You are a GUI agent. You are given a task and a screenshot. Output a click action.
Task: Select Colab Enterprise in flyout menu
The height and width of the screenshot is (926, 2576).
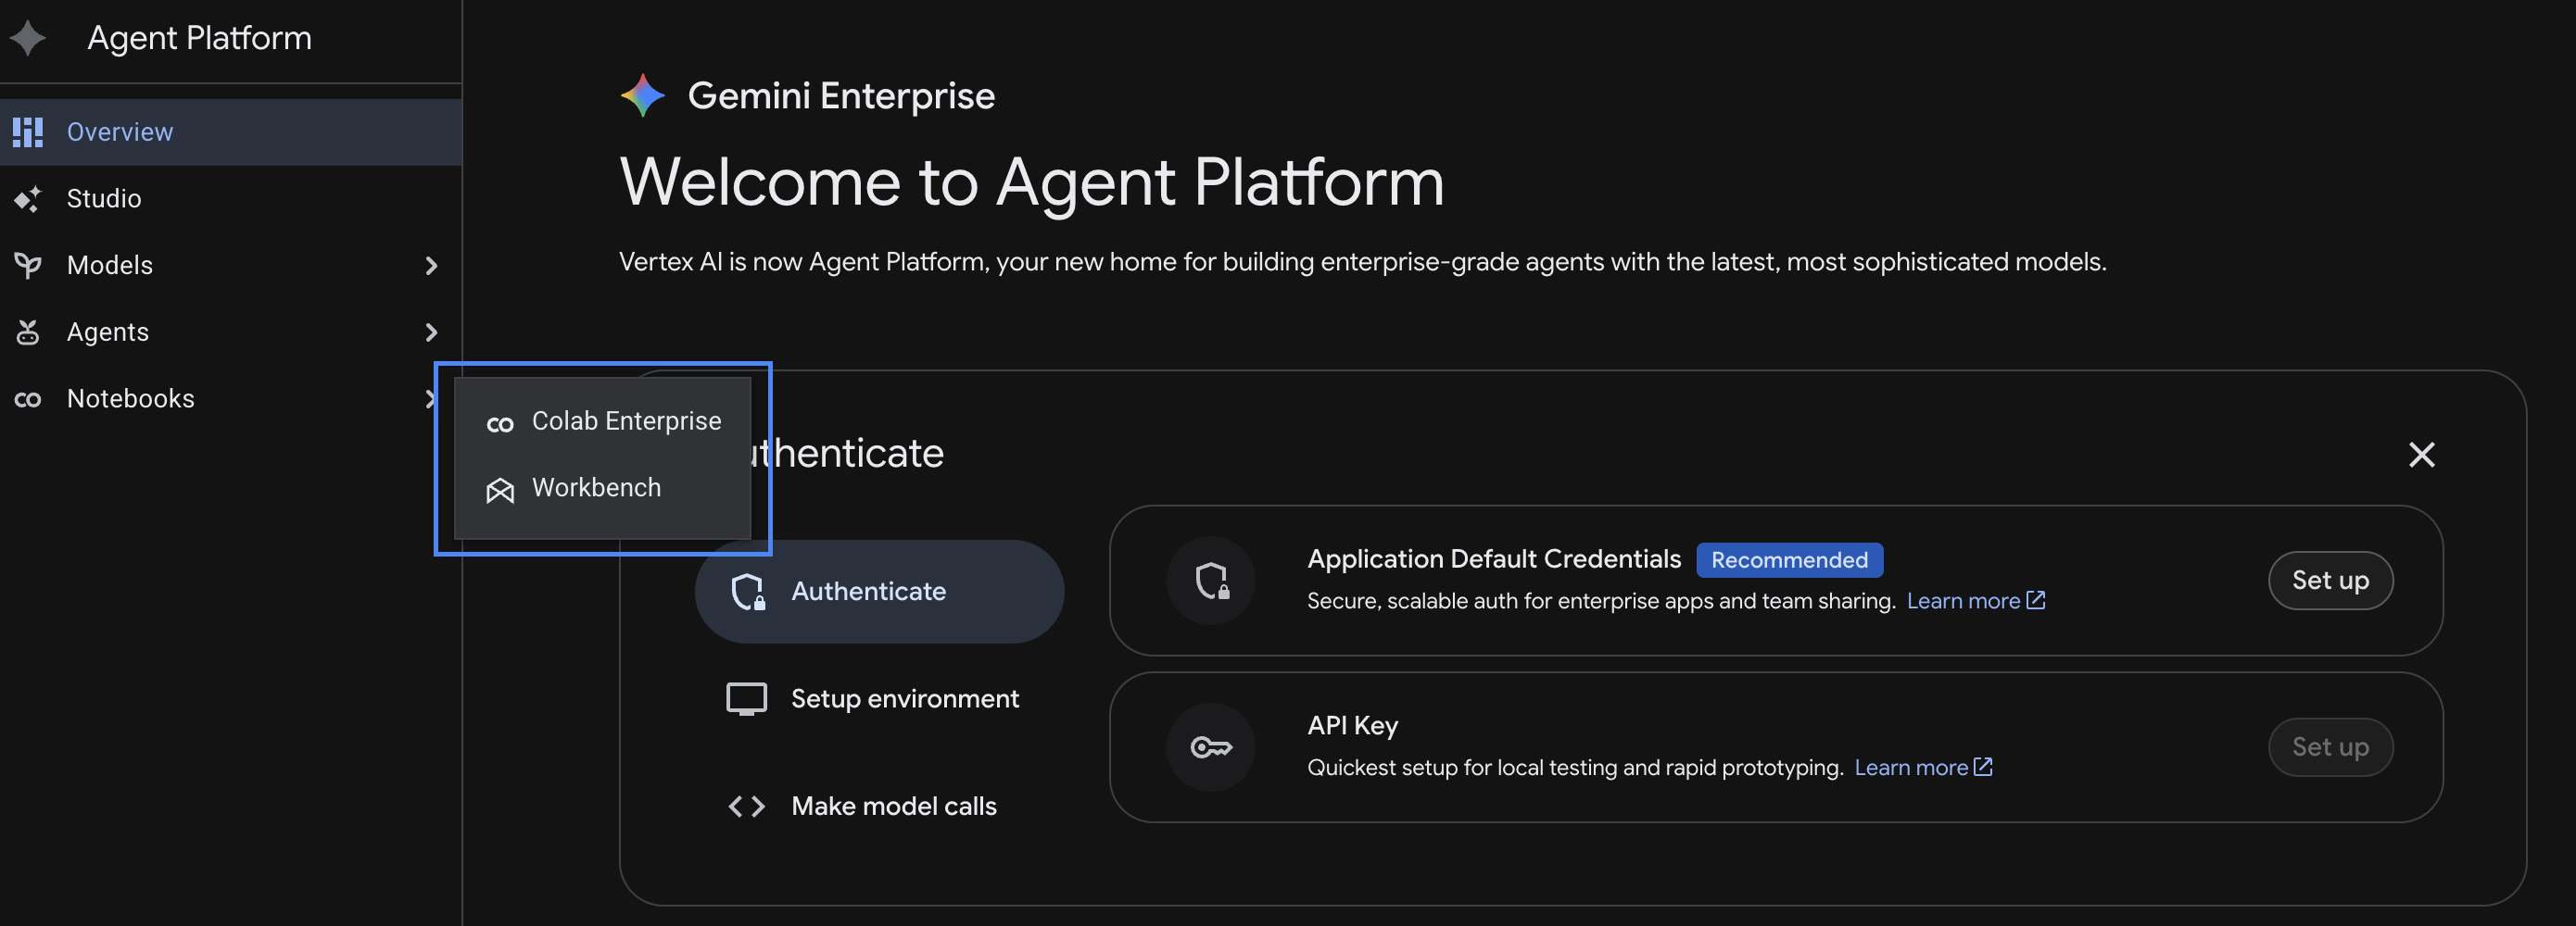[x=603, y=421]
